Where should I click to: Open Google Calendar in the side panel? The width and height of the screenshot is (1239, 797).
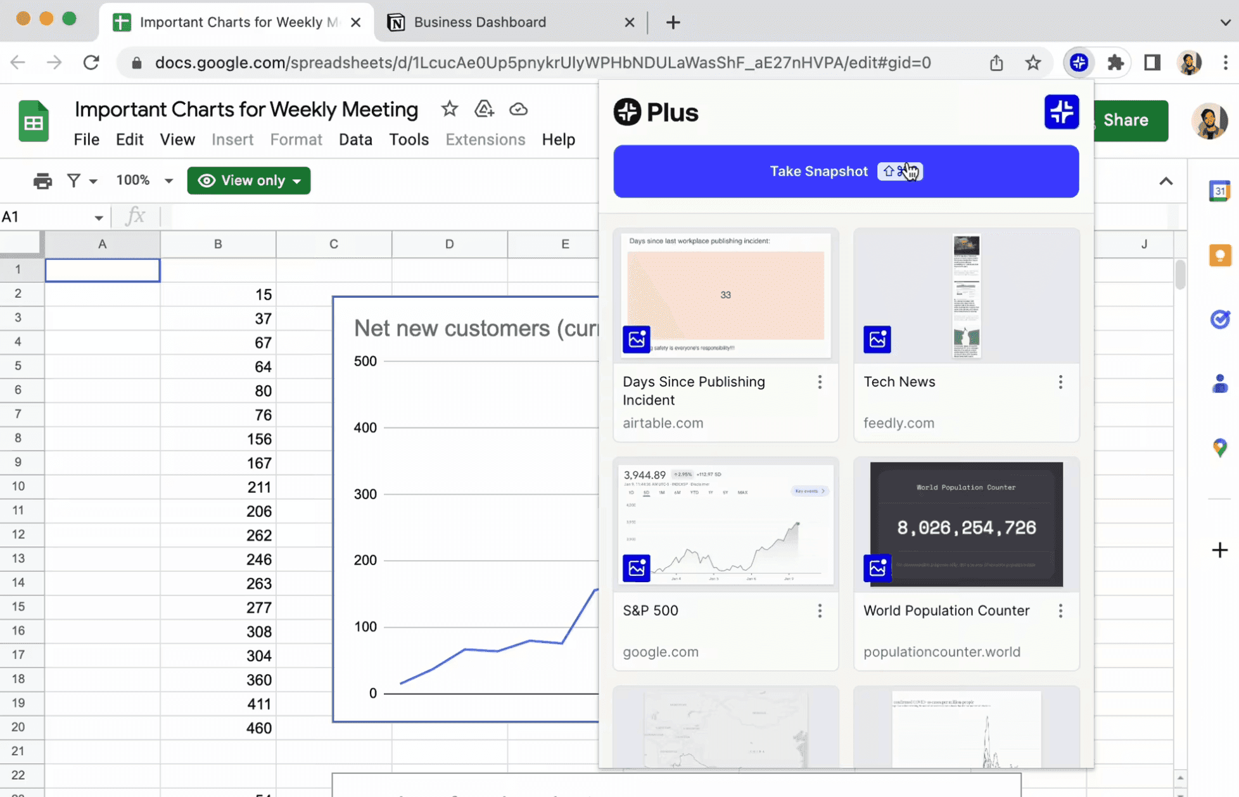pos(1219,191)
